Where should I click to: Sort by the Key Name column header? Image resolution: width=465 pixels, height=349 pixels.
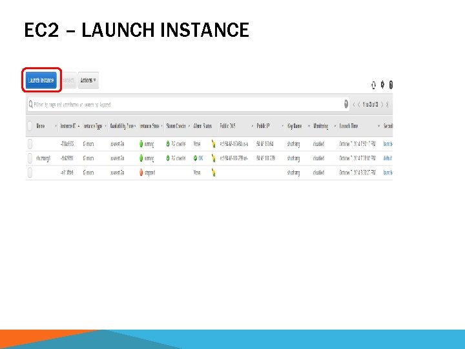(294, 126)
